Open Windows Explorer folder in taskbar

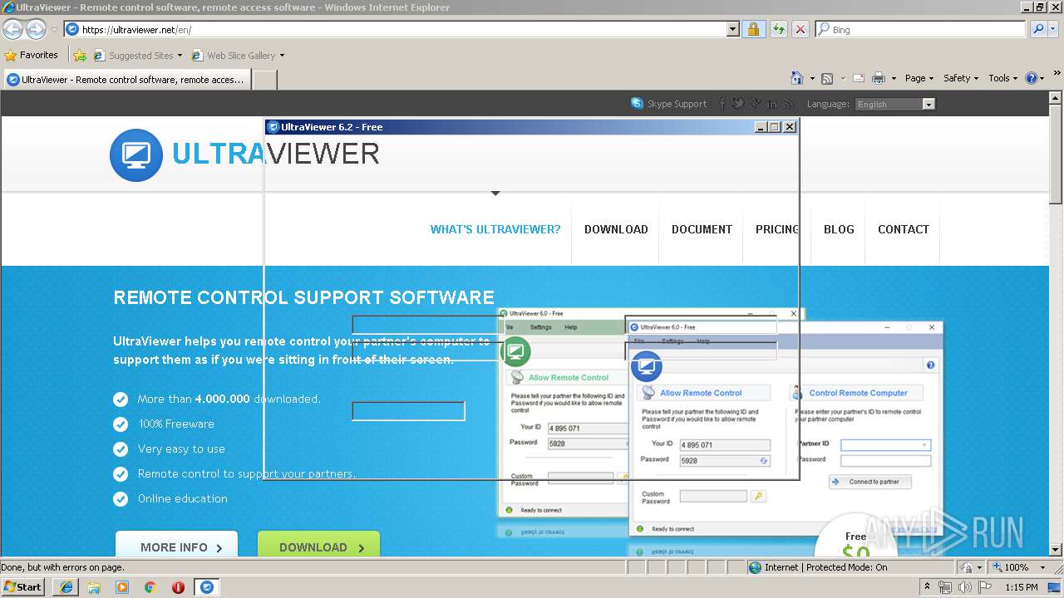[x=94, y=587]
